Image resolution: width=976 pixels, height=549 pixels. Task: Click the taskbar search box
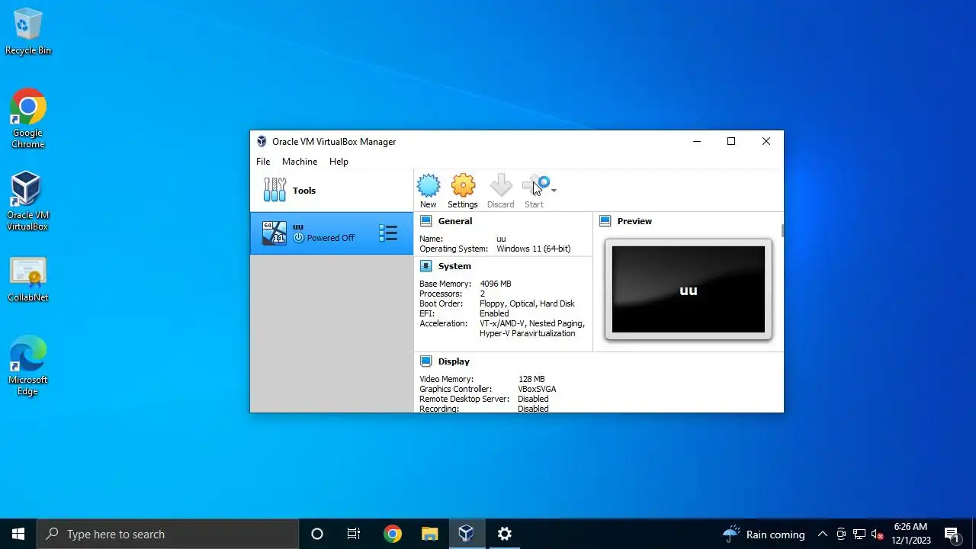(x=168, y=534)
